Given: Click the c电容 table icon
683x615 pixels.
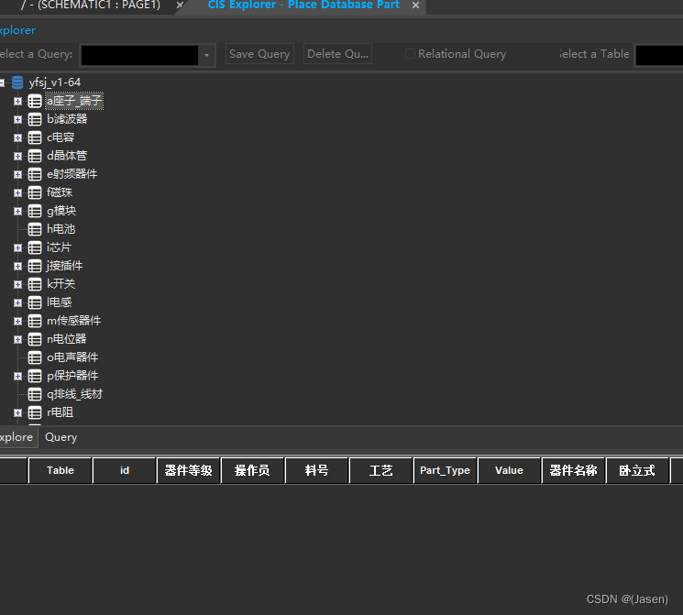Looking at the screenshot, I should (x=35, y=137).
